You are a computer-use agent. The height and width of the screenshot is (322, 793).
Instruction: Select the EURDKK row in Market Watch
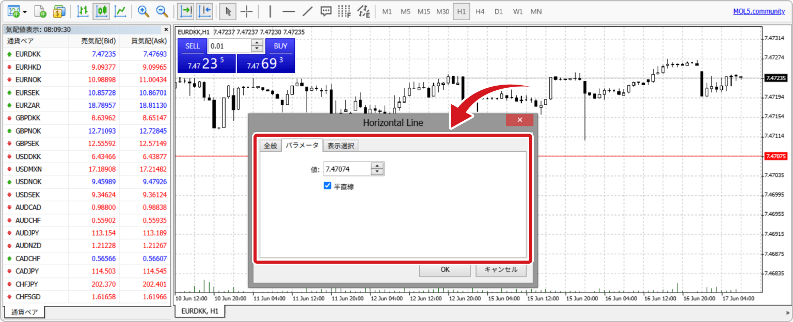87,54
